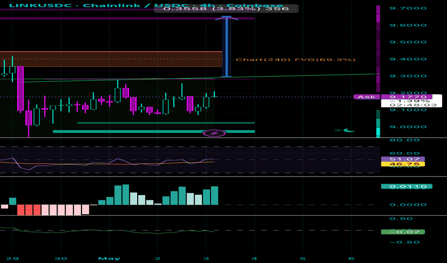The width and height of the screenshot is (447, 263).
Task: Click the purple lightning bolt icon
Action: pyautogui.click(x=214, y=133)
